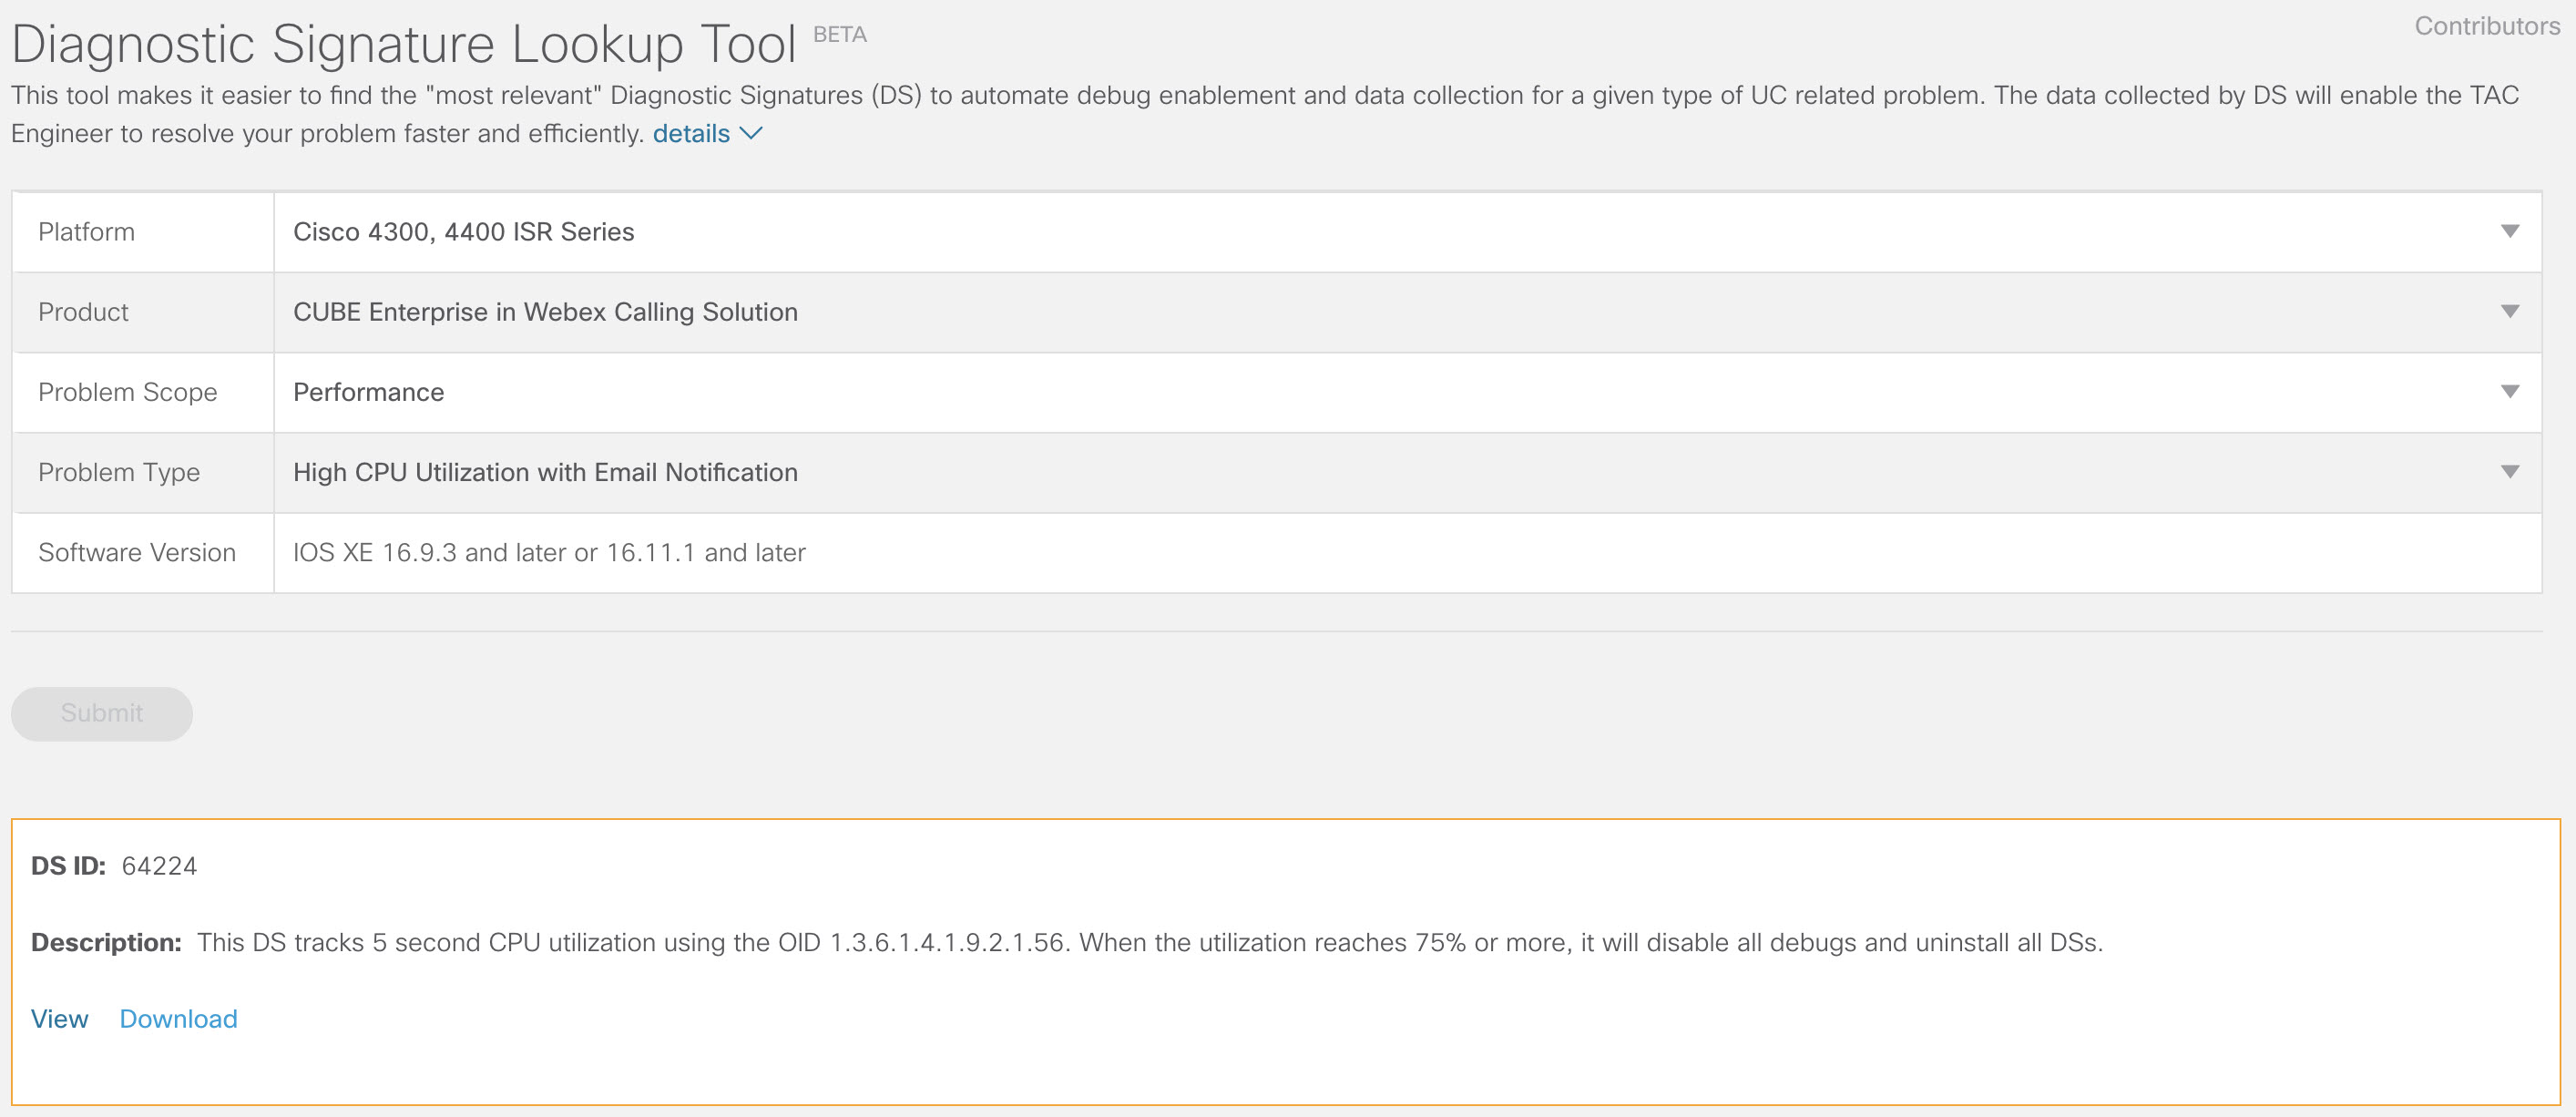Click the Cisco 4300, 4400 ISR Series value

[463, 231]
